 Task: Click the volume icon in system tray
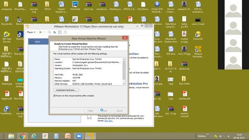pos(228,136)
